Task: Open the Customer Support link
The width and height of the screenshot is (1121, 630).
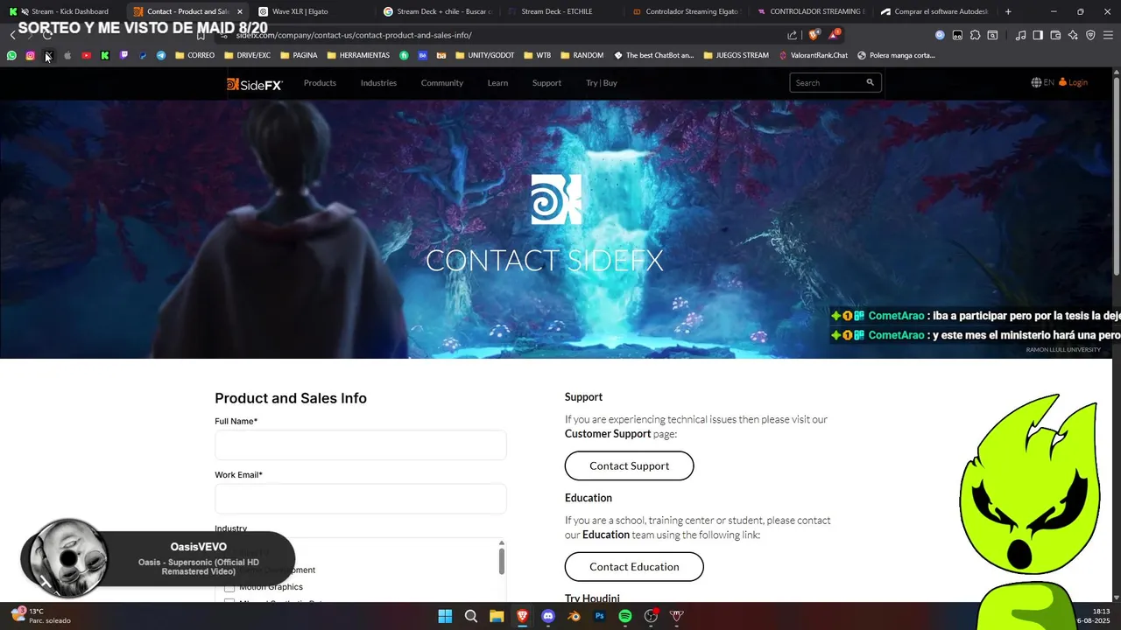Action: pos(608,434)
